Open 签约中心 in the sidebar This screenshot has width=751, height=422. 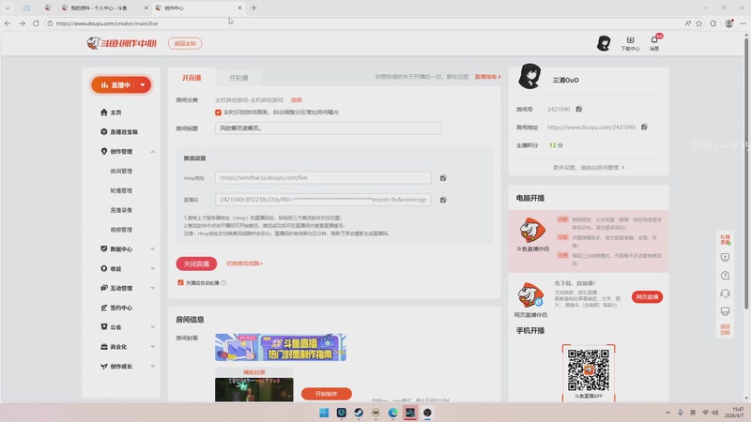tap(116, 308)
